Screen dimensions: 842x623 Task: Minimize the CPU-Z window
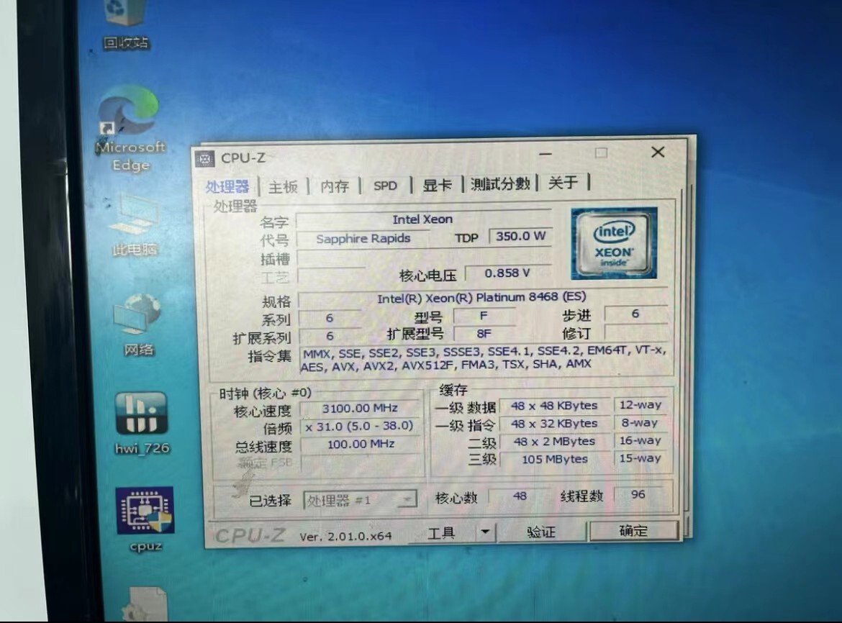(x=546, y=154)
